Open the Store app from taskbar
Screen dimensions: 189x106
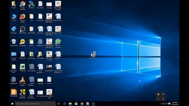coord(76,104)
